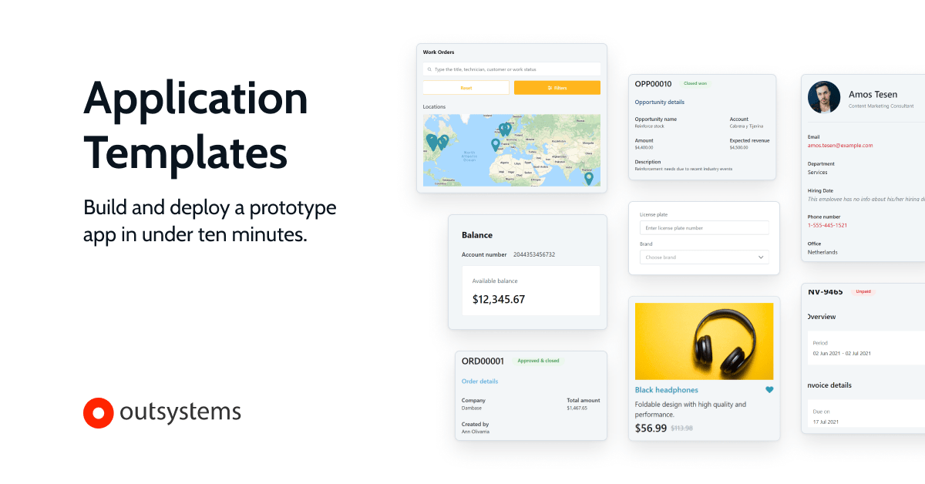Click the filter icon inside the Filters button
Screen dimensions: 925x484
[550, 88]
